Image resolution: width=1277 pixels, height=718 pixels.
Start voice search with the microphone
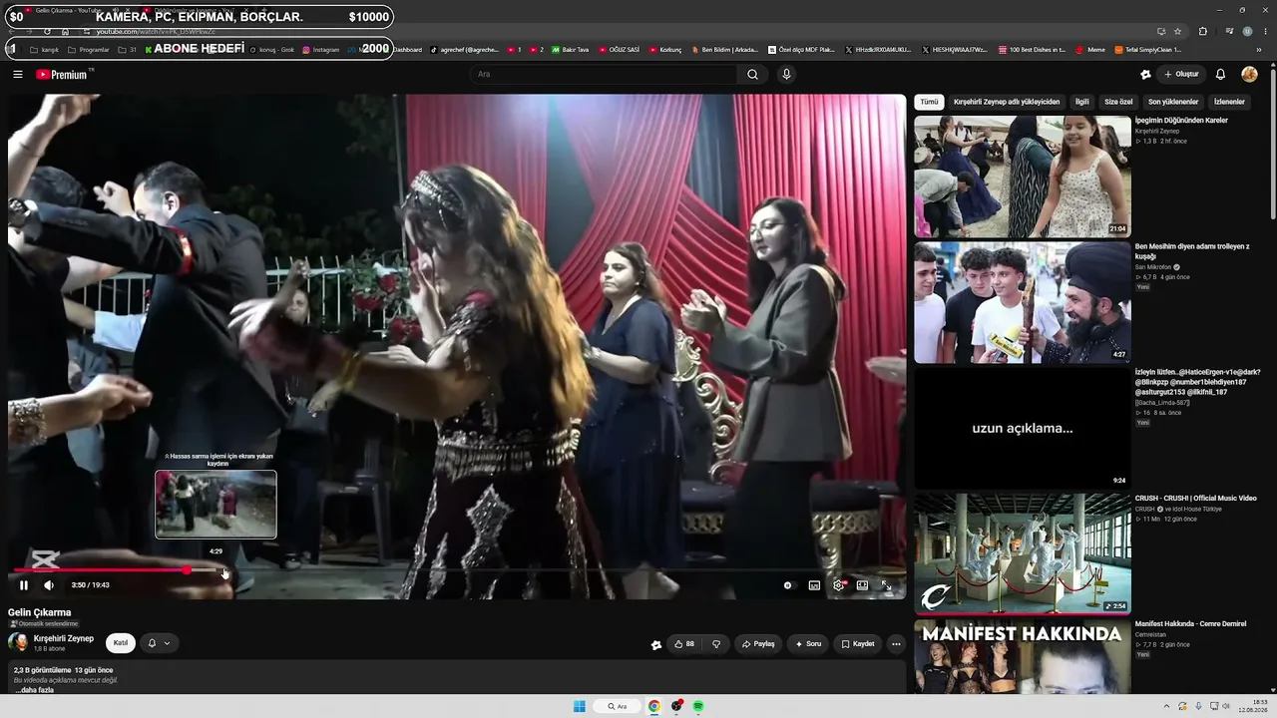pos(786,74)
